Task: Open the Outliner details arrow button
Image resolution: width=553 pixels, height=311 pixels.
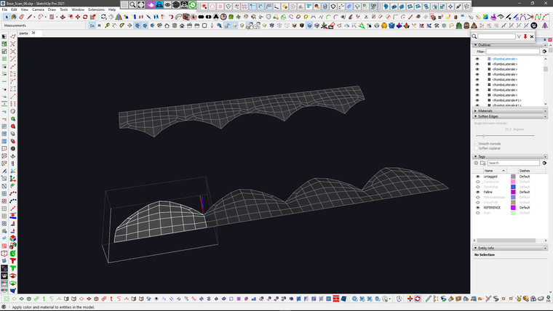Action: coord(544,52)
